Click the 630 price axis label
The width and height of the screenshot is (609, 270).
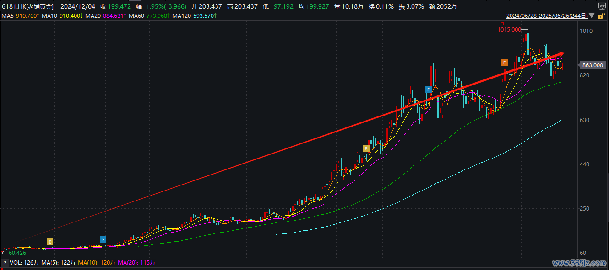coord(585,120)
